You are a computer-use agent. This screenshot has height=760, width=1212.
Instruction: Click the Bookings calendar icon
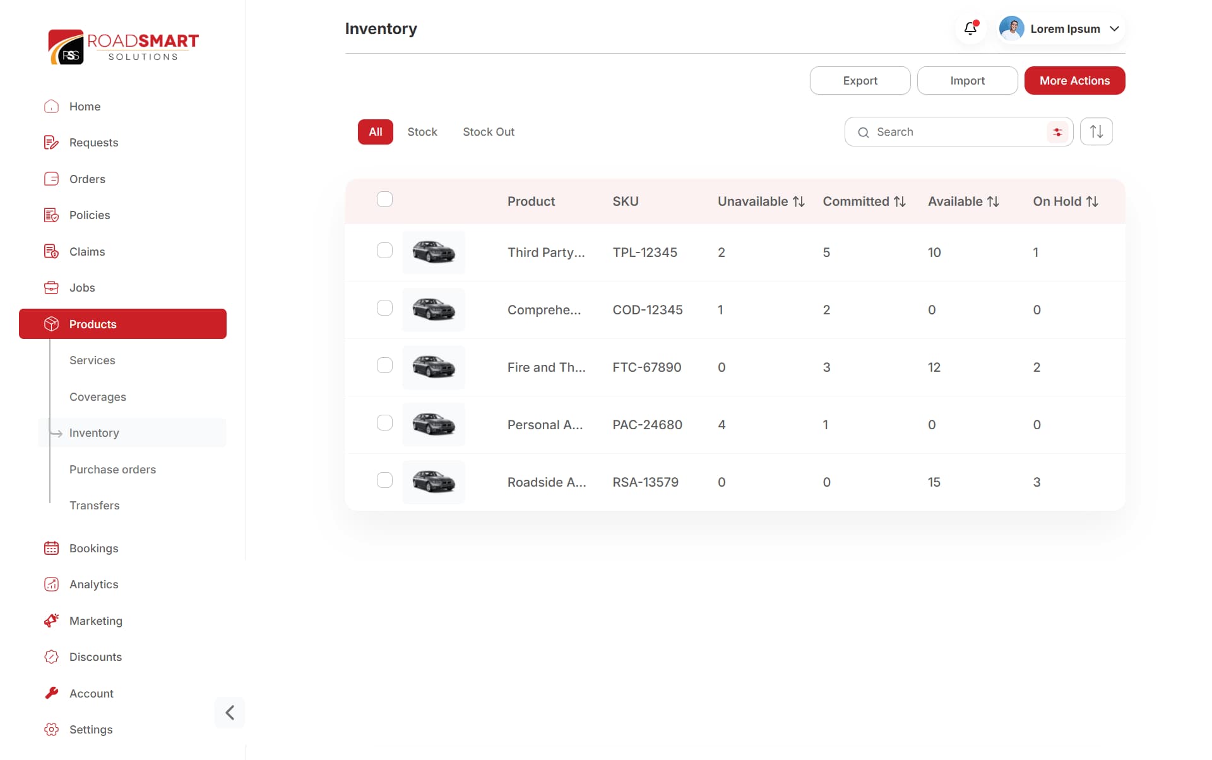pos(51,548)
